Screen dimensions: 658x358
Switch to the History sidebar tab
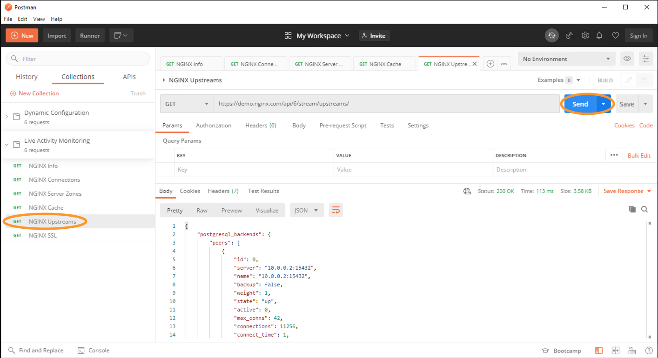pyautogui.click(x=27, y=77)
